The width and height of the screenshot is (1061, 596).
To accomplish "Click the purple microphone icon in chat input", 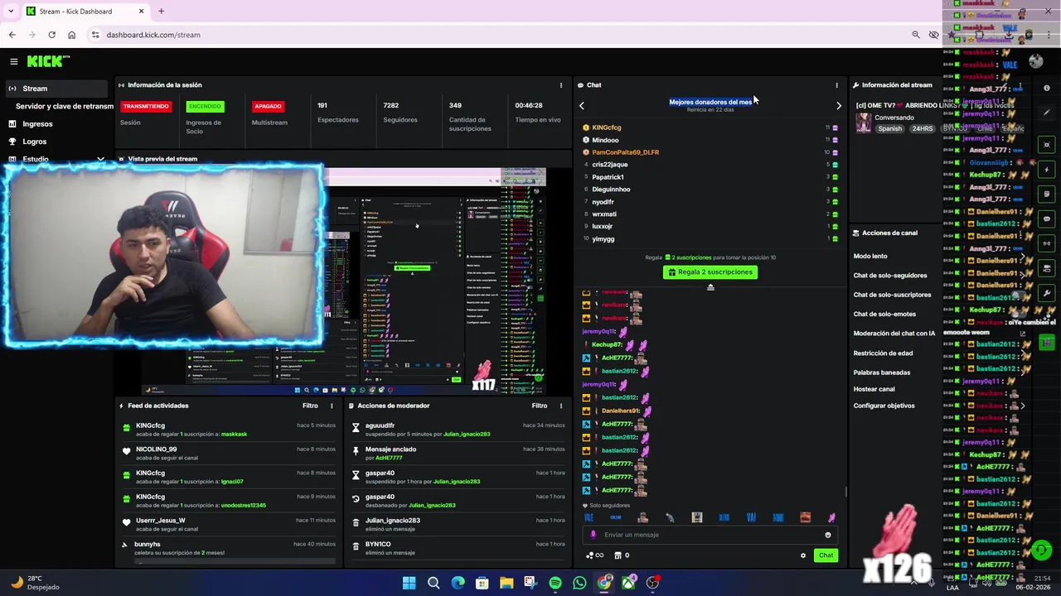I will (x=593, y=535).
